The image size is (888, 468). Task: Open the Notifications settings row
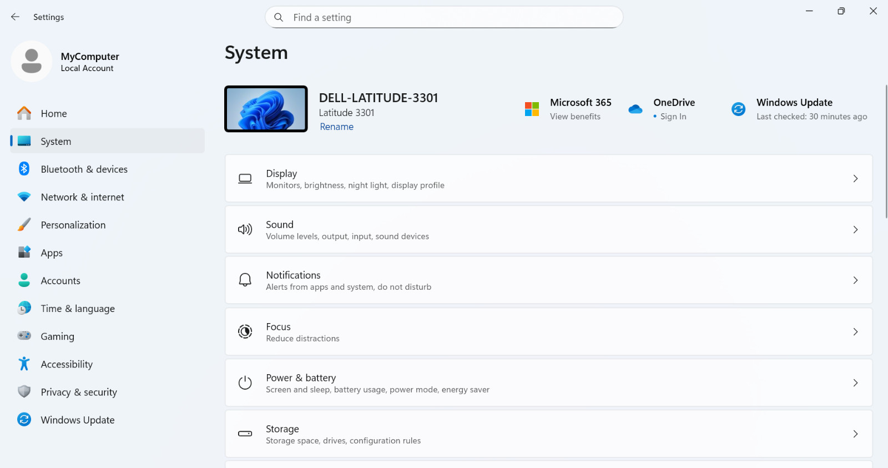548,280
